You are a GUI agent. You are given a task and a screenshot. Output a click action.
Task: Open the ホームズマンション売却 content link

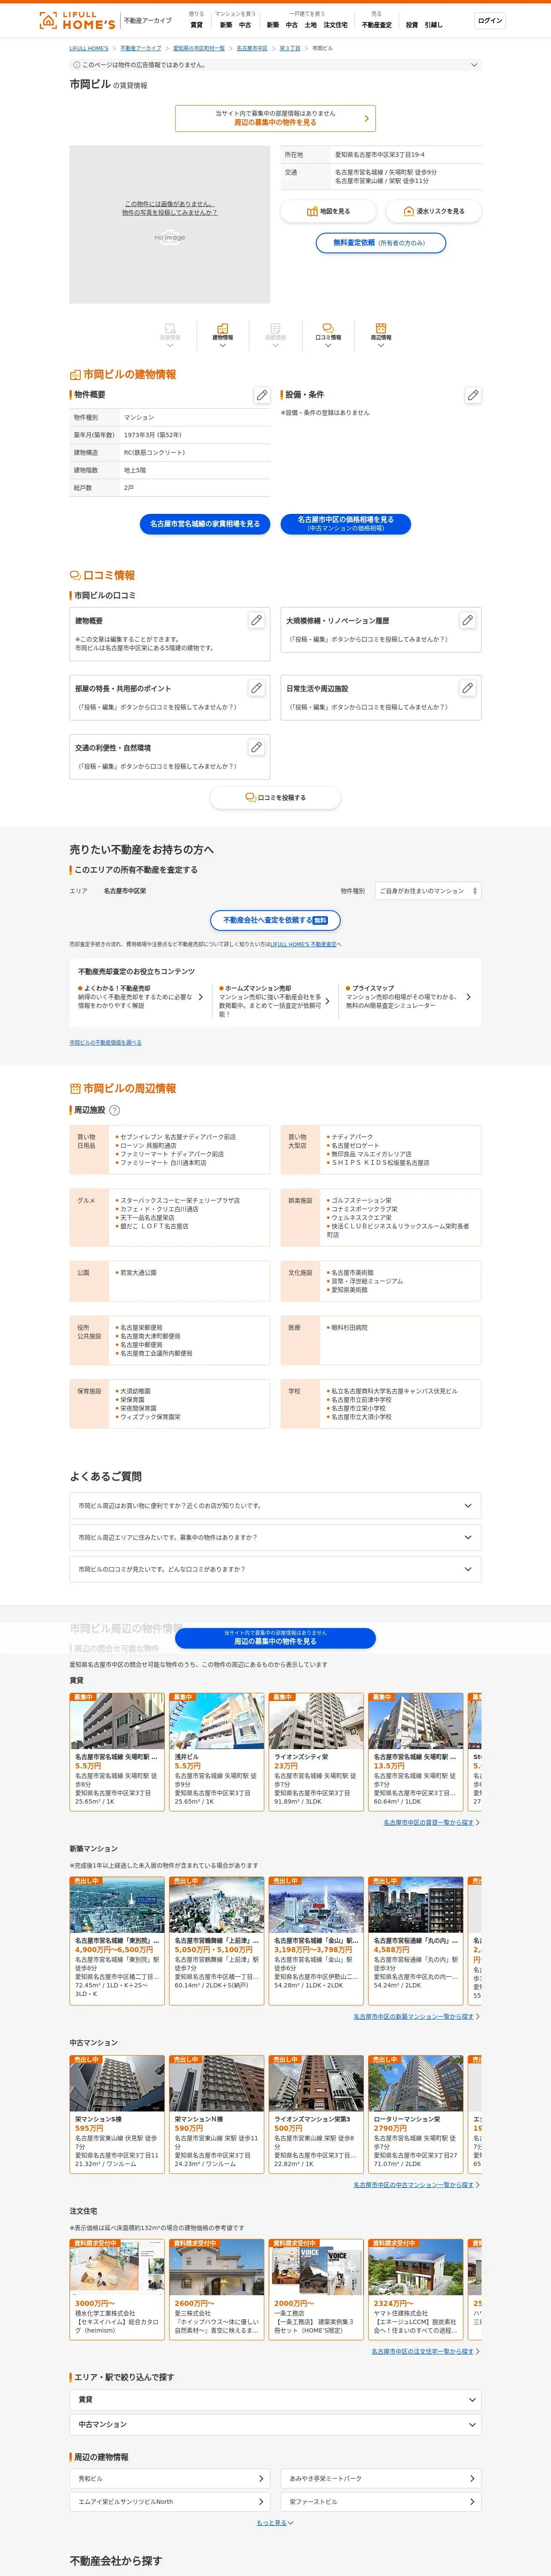click(x=274, y=1001)
